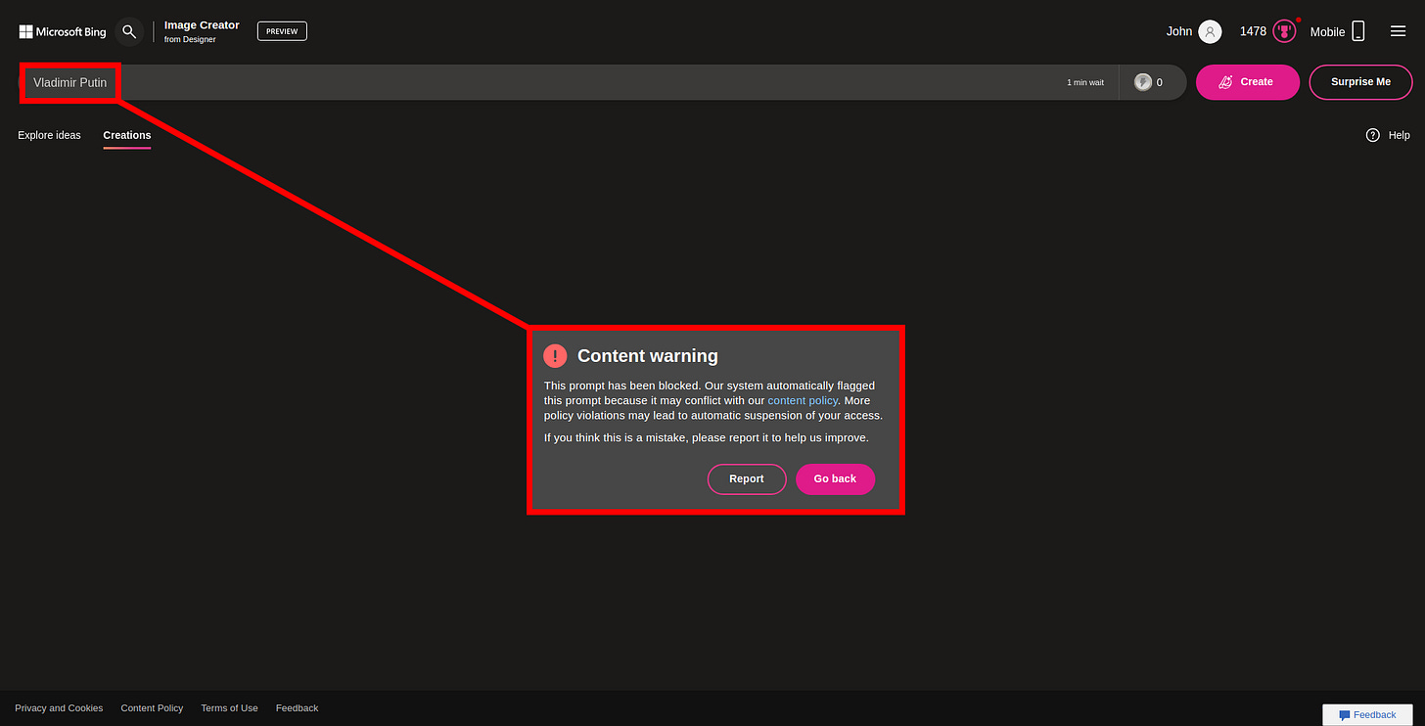Click the Create button
The image size is (1425, 726).
[1248, 82]
